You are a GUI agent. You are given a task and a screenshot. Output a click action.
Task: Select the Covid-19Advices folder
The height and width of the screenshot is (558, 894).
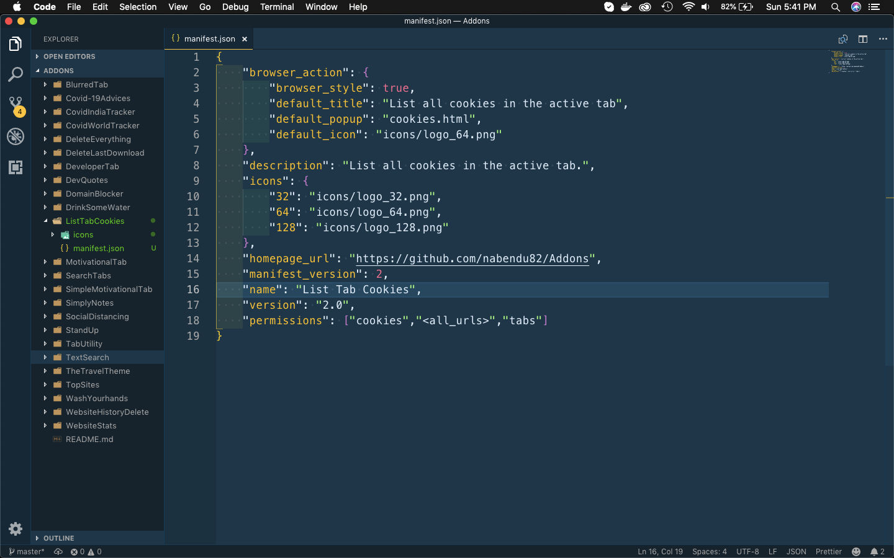point(97,98)
